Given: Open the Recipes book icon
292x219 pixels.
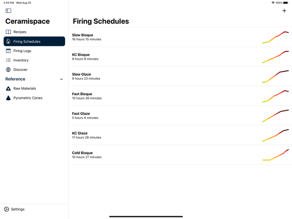Looking at the screenshot, I should [x=8, y=32].
